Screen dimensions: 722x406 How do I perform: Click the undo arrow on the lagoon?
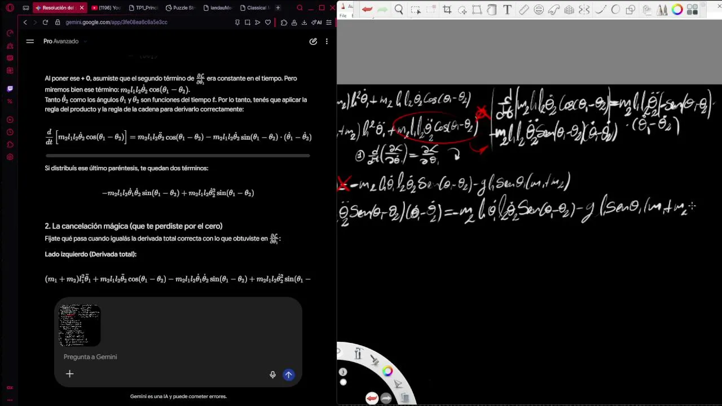tap(372, 398)
